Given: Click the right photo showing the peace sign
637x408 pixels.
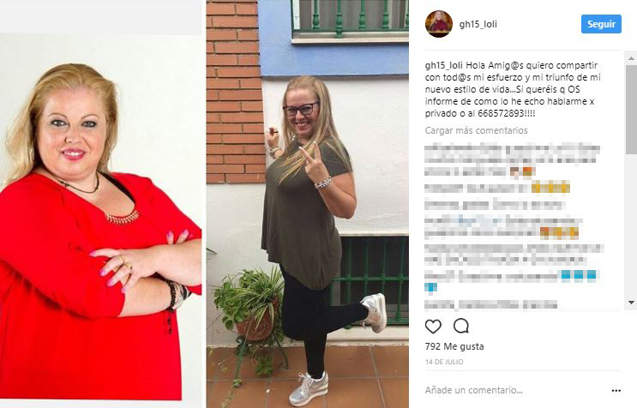Looking at the screenshot, I should coord(308,204).
